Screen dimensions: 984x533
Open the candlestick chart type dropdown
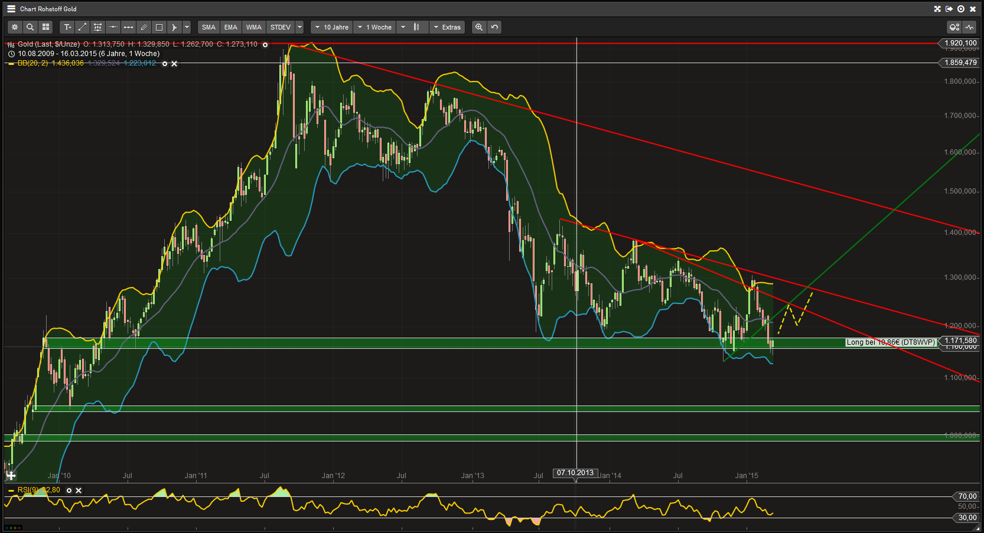(x=412, y=27)
